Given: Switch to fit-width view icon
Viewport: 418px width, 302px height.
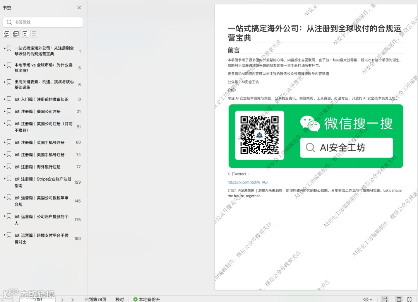Looking at the screenshot, I should [384, 299].
